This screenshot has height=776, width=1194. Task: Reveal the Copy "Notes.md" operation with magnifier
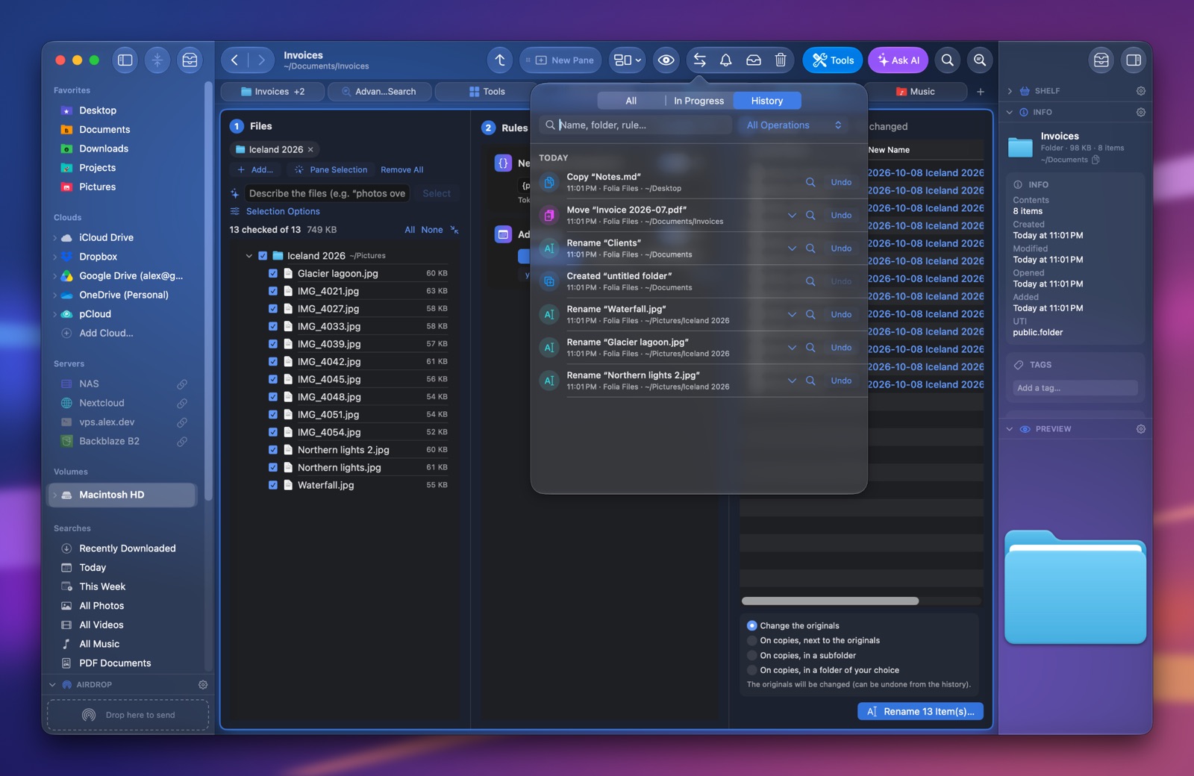(810, 182)
